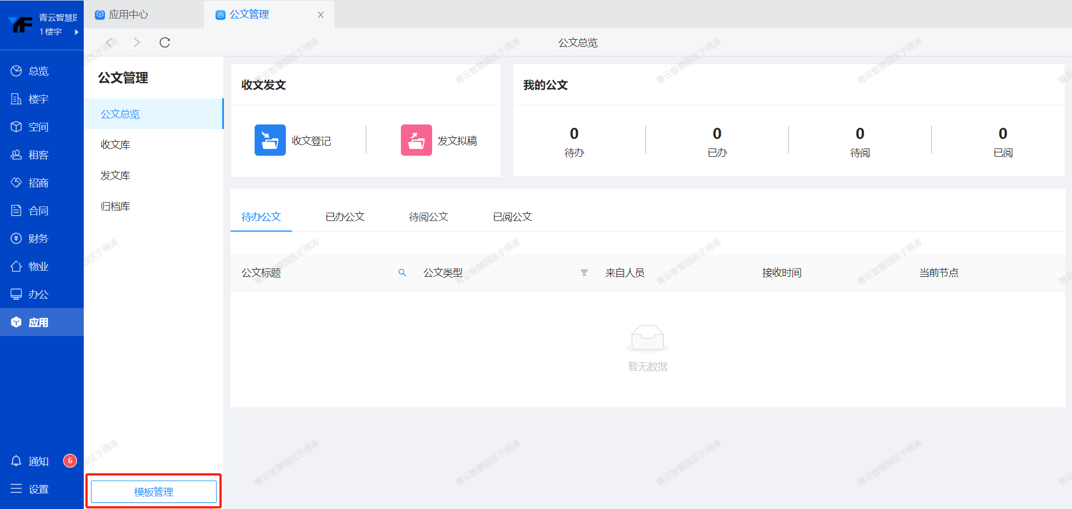Click the refresh icon in navigation bar
The width and height of the screenshot is (1072, 509).
pyautogui.click(x=165, y=42)
